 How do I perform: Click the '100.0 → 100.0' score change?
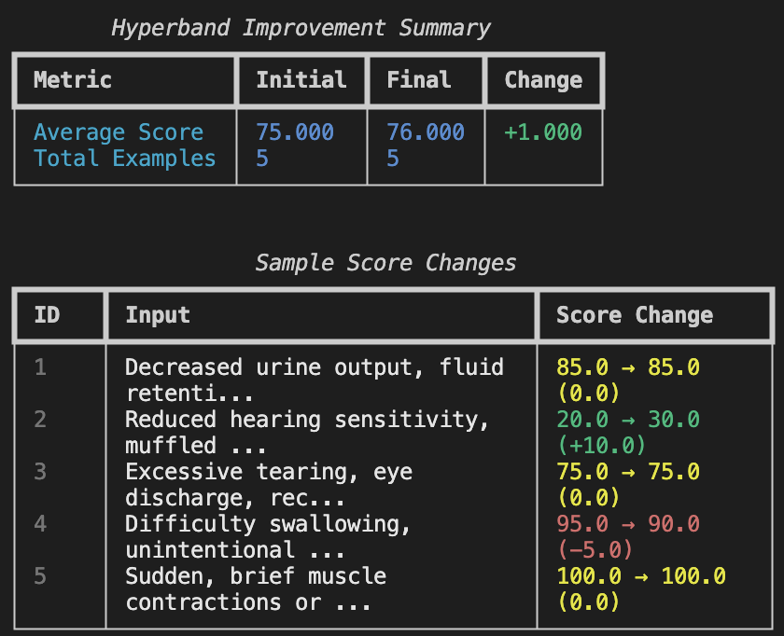(641, 576)
